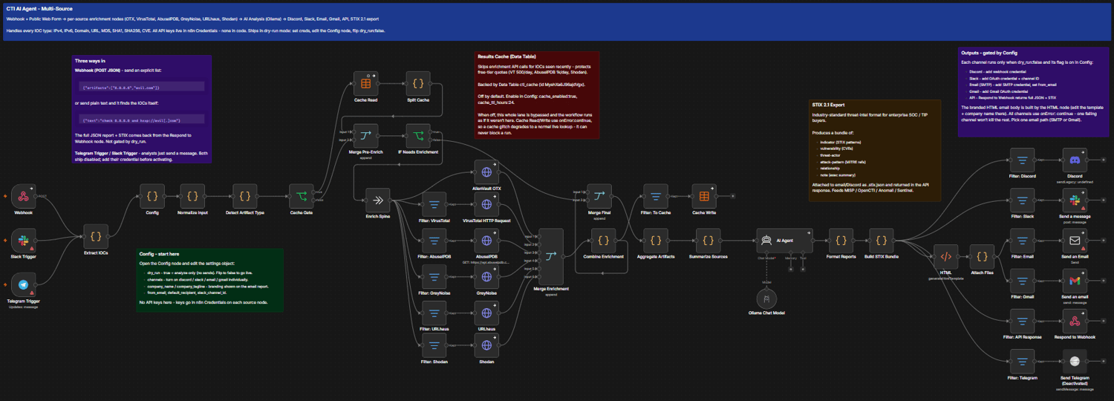The height and width of the screenshot is (401, 1114).
Task: Select the Filter: VirusTotal node
Action: coord(434,204)
